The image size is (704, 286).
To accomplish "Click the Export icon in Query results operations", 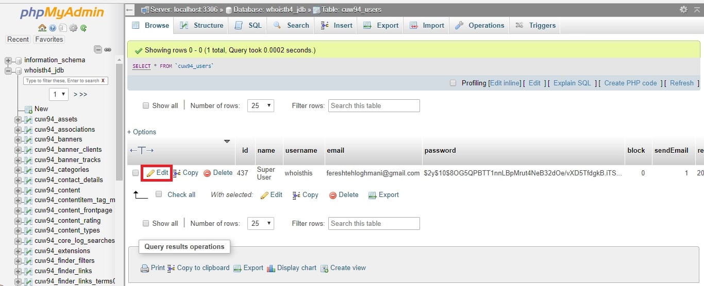I will click(x=238, y=269).
